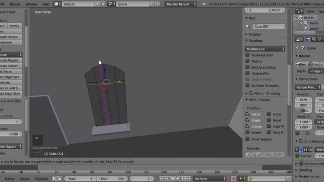Add a new screen layout
The image size is (324, 182).
point(98,4)
